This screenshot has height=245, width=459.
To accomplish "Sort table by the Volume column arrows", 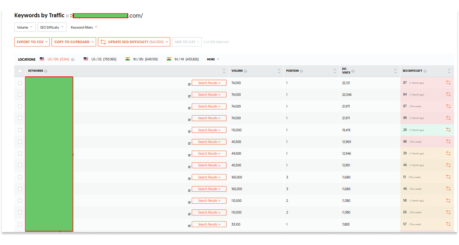I will pos(279,71).
